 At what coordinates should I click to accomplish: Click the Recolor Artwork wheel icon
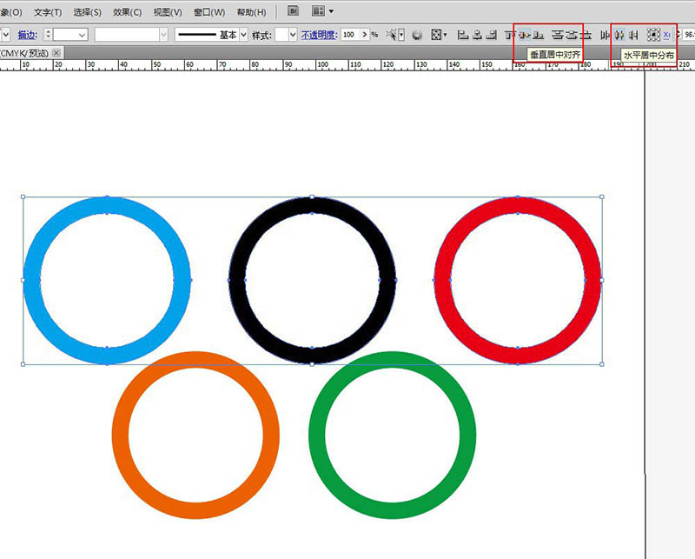(417, 35)
